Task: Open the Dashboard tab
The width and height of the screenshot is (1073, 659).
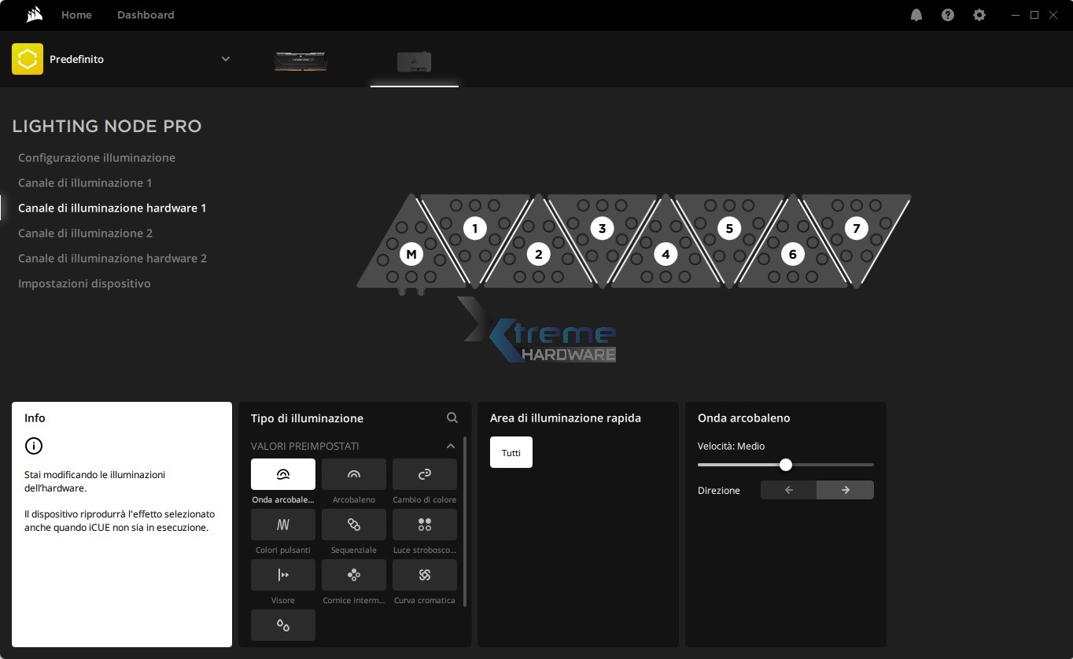Action: click(x=146, y=15)
